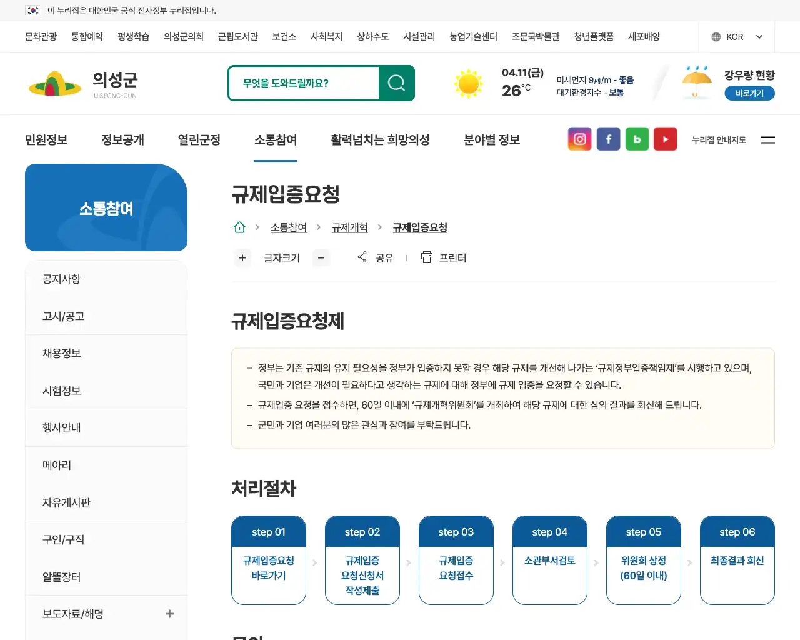Screen dimensions: 800x640
Task: Click the printer icon to print the page
Action: coord(426,257)
